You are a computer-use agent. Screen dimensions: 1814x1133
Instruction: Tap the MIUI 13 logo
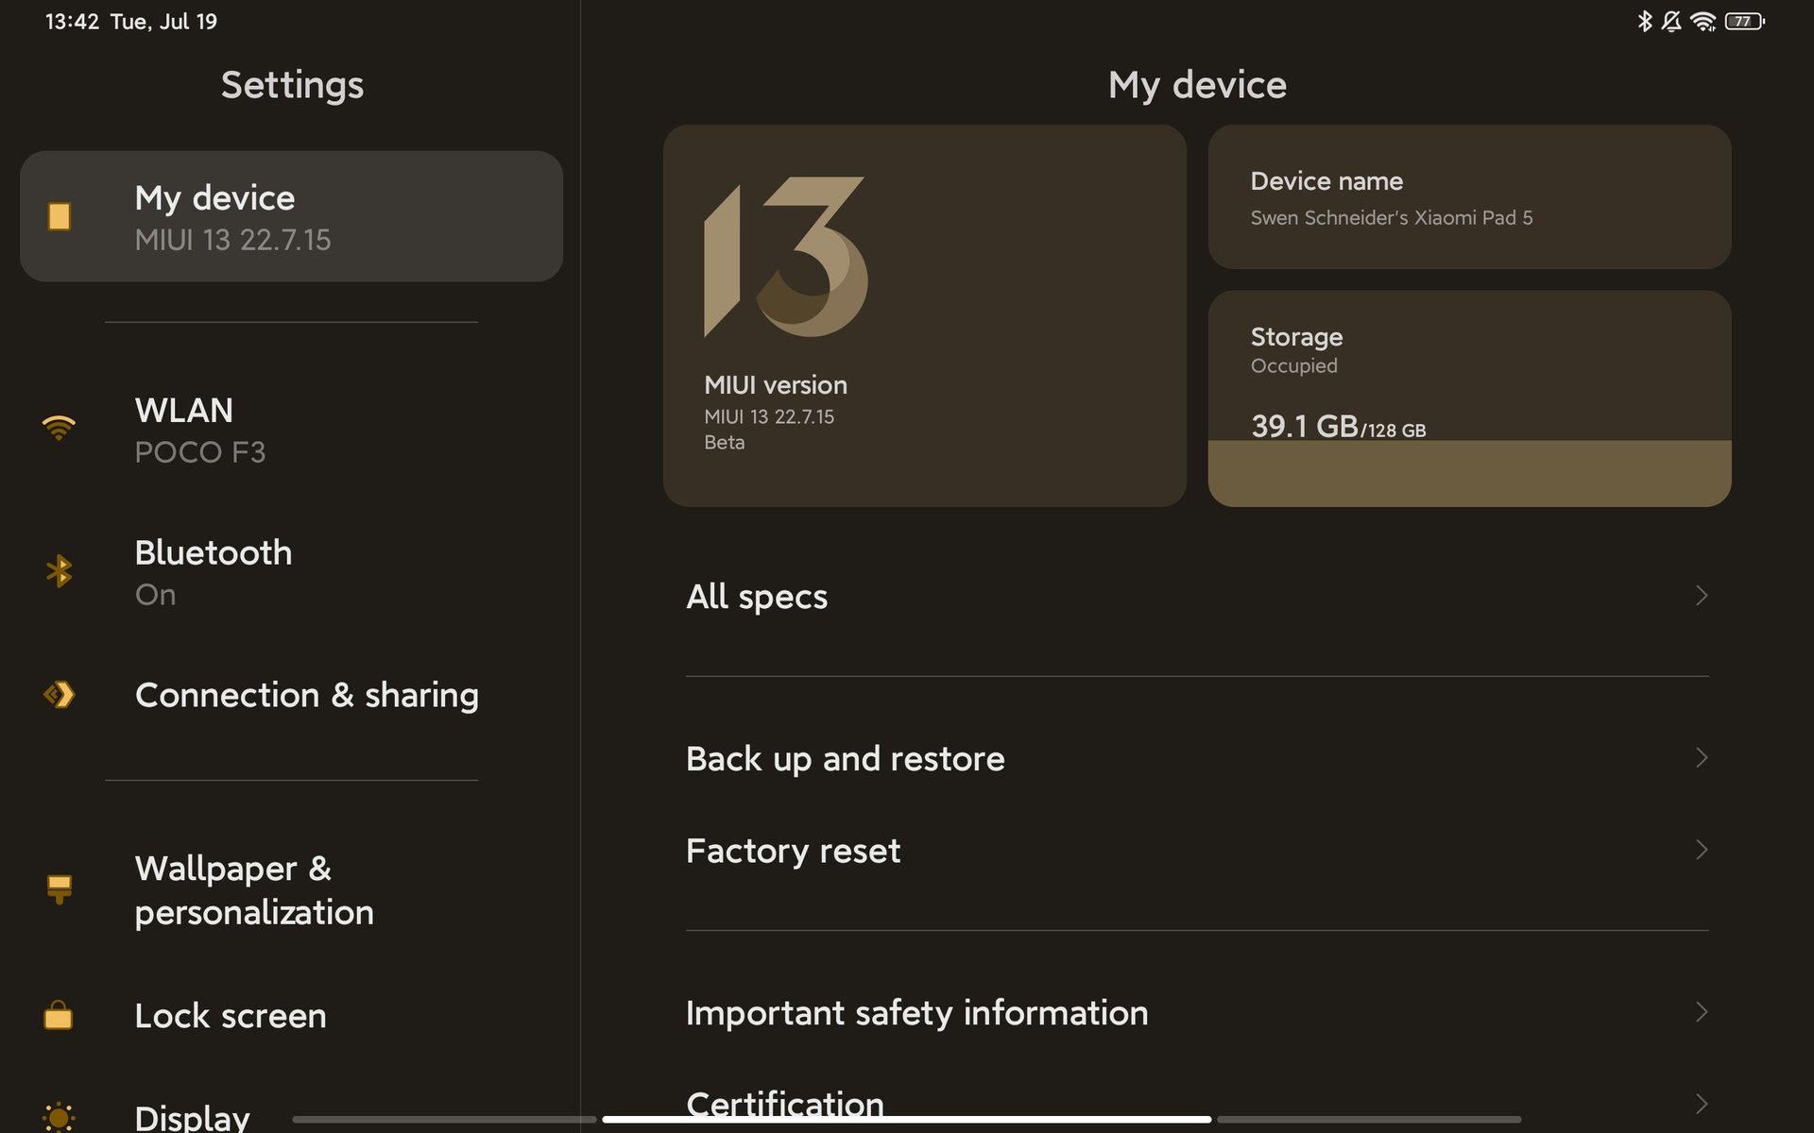(x=785, y=257)
